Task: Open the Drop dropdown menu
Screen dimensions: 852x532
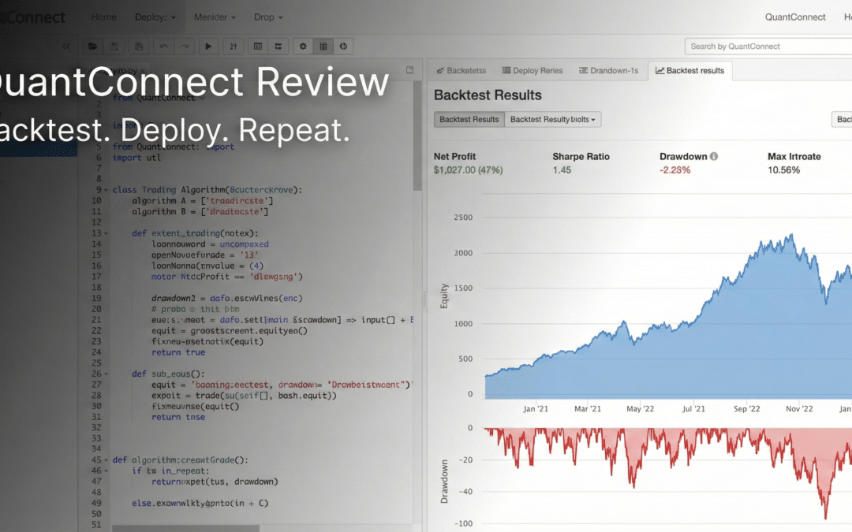Action: coord(268,17)
